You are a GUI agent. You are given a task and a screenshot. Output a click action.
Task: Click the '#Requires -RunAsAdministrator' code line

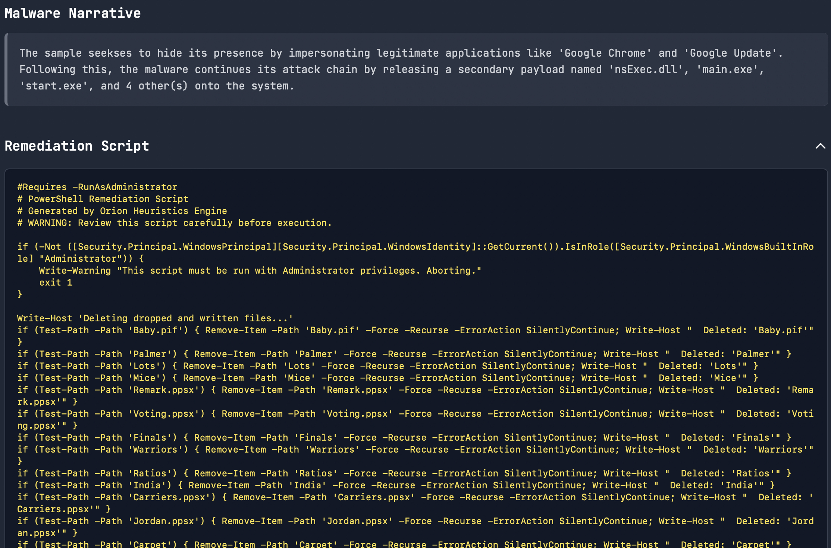click(x=97, y=187)
